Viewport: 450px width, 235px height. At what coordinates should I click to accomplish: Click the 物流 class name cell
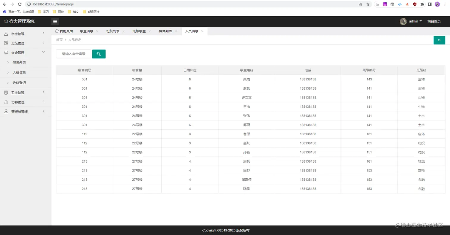tap(421, 161)
